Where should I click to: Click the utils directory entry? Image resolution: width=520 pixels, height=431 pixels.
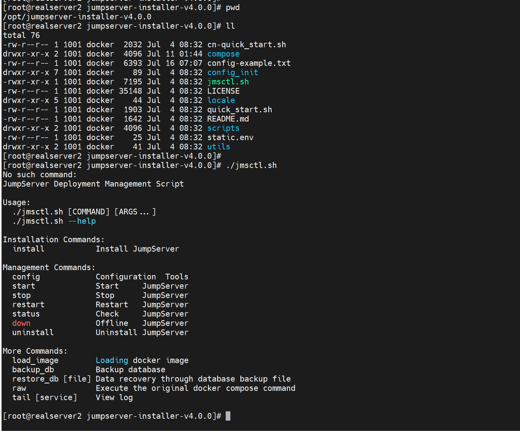(219, 147)
